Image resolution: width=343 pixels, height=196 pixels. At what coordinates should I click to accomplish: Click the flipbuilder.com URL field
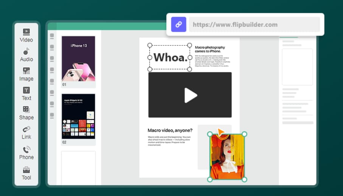254,25
